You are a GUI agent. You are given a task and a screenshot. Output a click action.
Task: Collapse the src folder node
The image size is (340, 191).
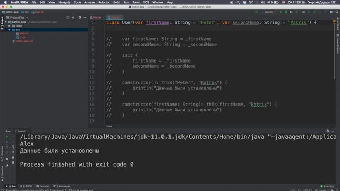[10, 30]
